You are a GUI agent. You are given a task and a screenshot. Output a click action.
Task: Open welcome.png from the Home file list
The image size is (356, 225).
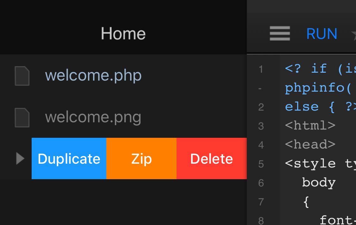[x=93, y=117]
